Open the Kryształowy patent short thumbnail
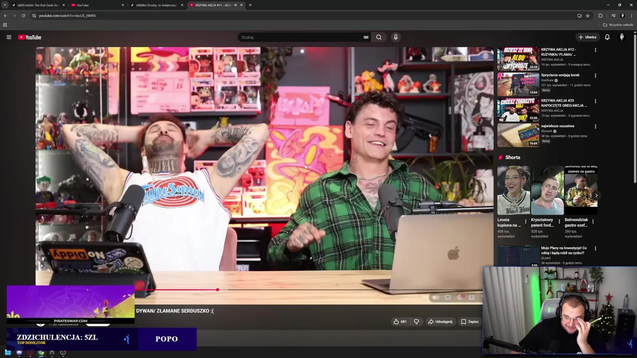The width and height of the screenshot is (637, 358). click(x=547, y=190)
